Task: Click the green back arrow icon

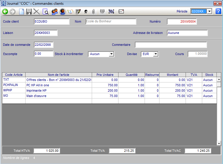Action: click(5, 12)
